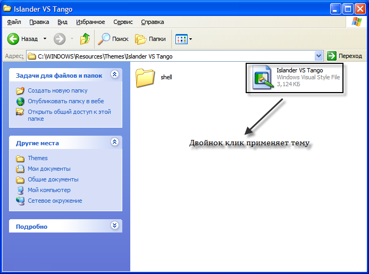
Task: Select the Islander VS Tango style file icon
Action: (x=263, y=77)
